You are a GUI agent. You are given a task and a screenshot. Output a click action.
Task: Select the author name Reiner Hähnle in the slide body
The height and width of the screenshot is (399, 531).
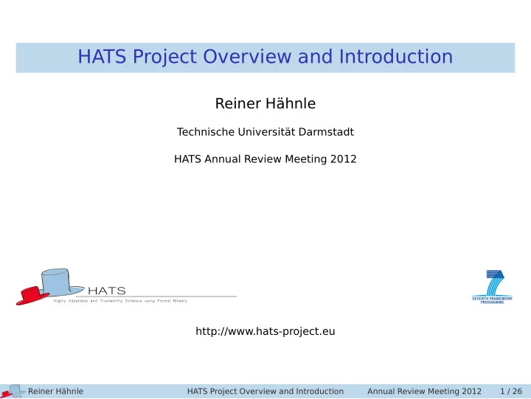pyautogui.click(x=265, y=103)
